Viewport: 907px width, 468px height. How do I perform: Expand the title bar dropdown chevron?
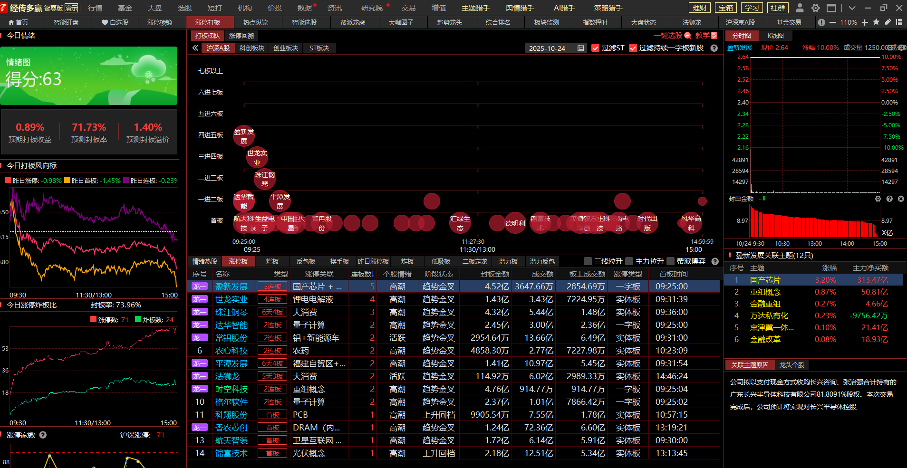coord(852,8)
